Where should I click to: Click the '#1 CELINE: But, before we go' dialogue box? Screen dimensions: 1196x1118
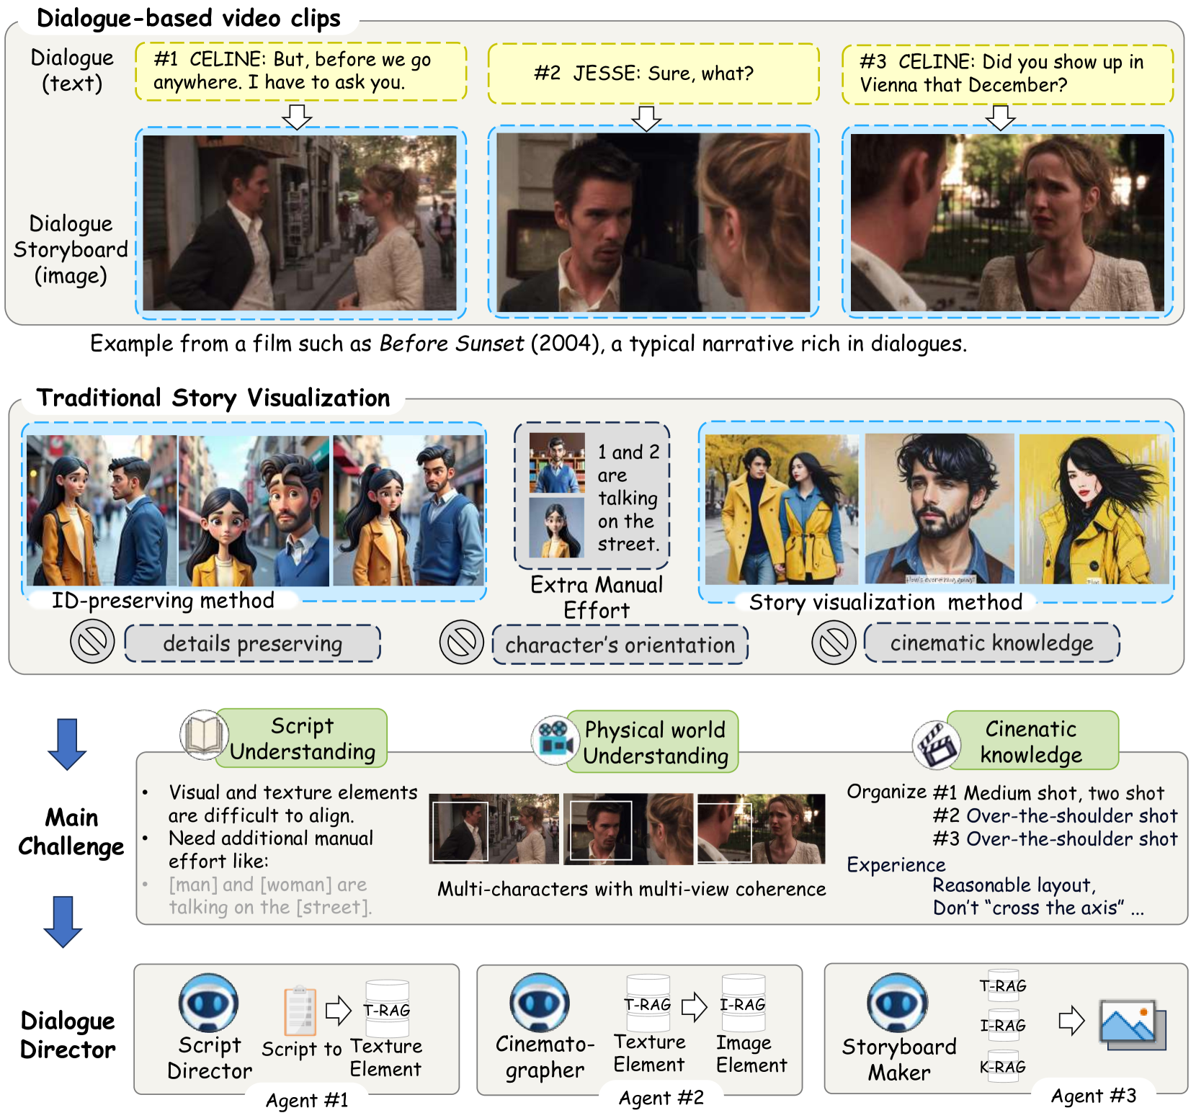click(301, 71)
